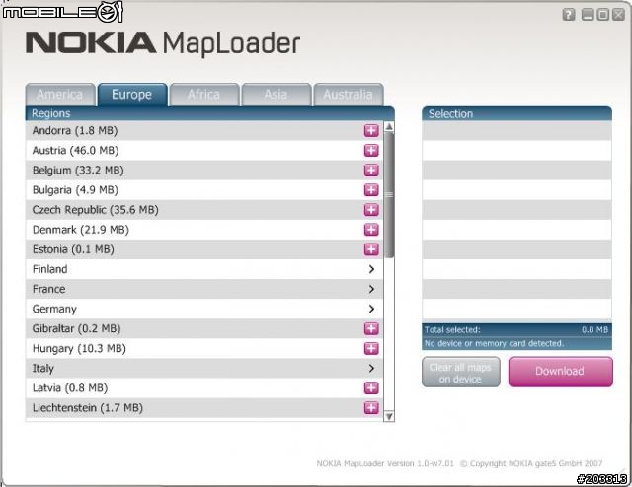Minimize the MapLoader window

(589, 15)
